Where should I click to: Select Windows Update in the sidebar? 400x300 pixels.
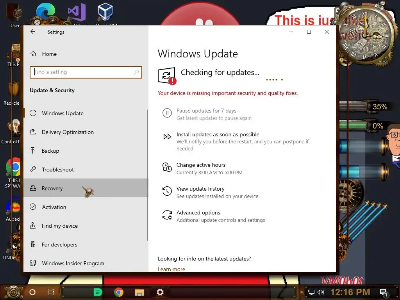(86, 113)
